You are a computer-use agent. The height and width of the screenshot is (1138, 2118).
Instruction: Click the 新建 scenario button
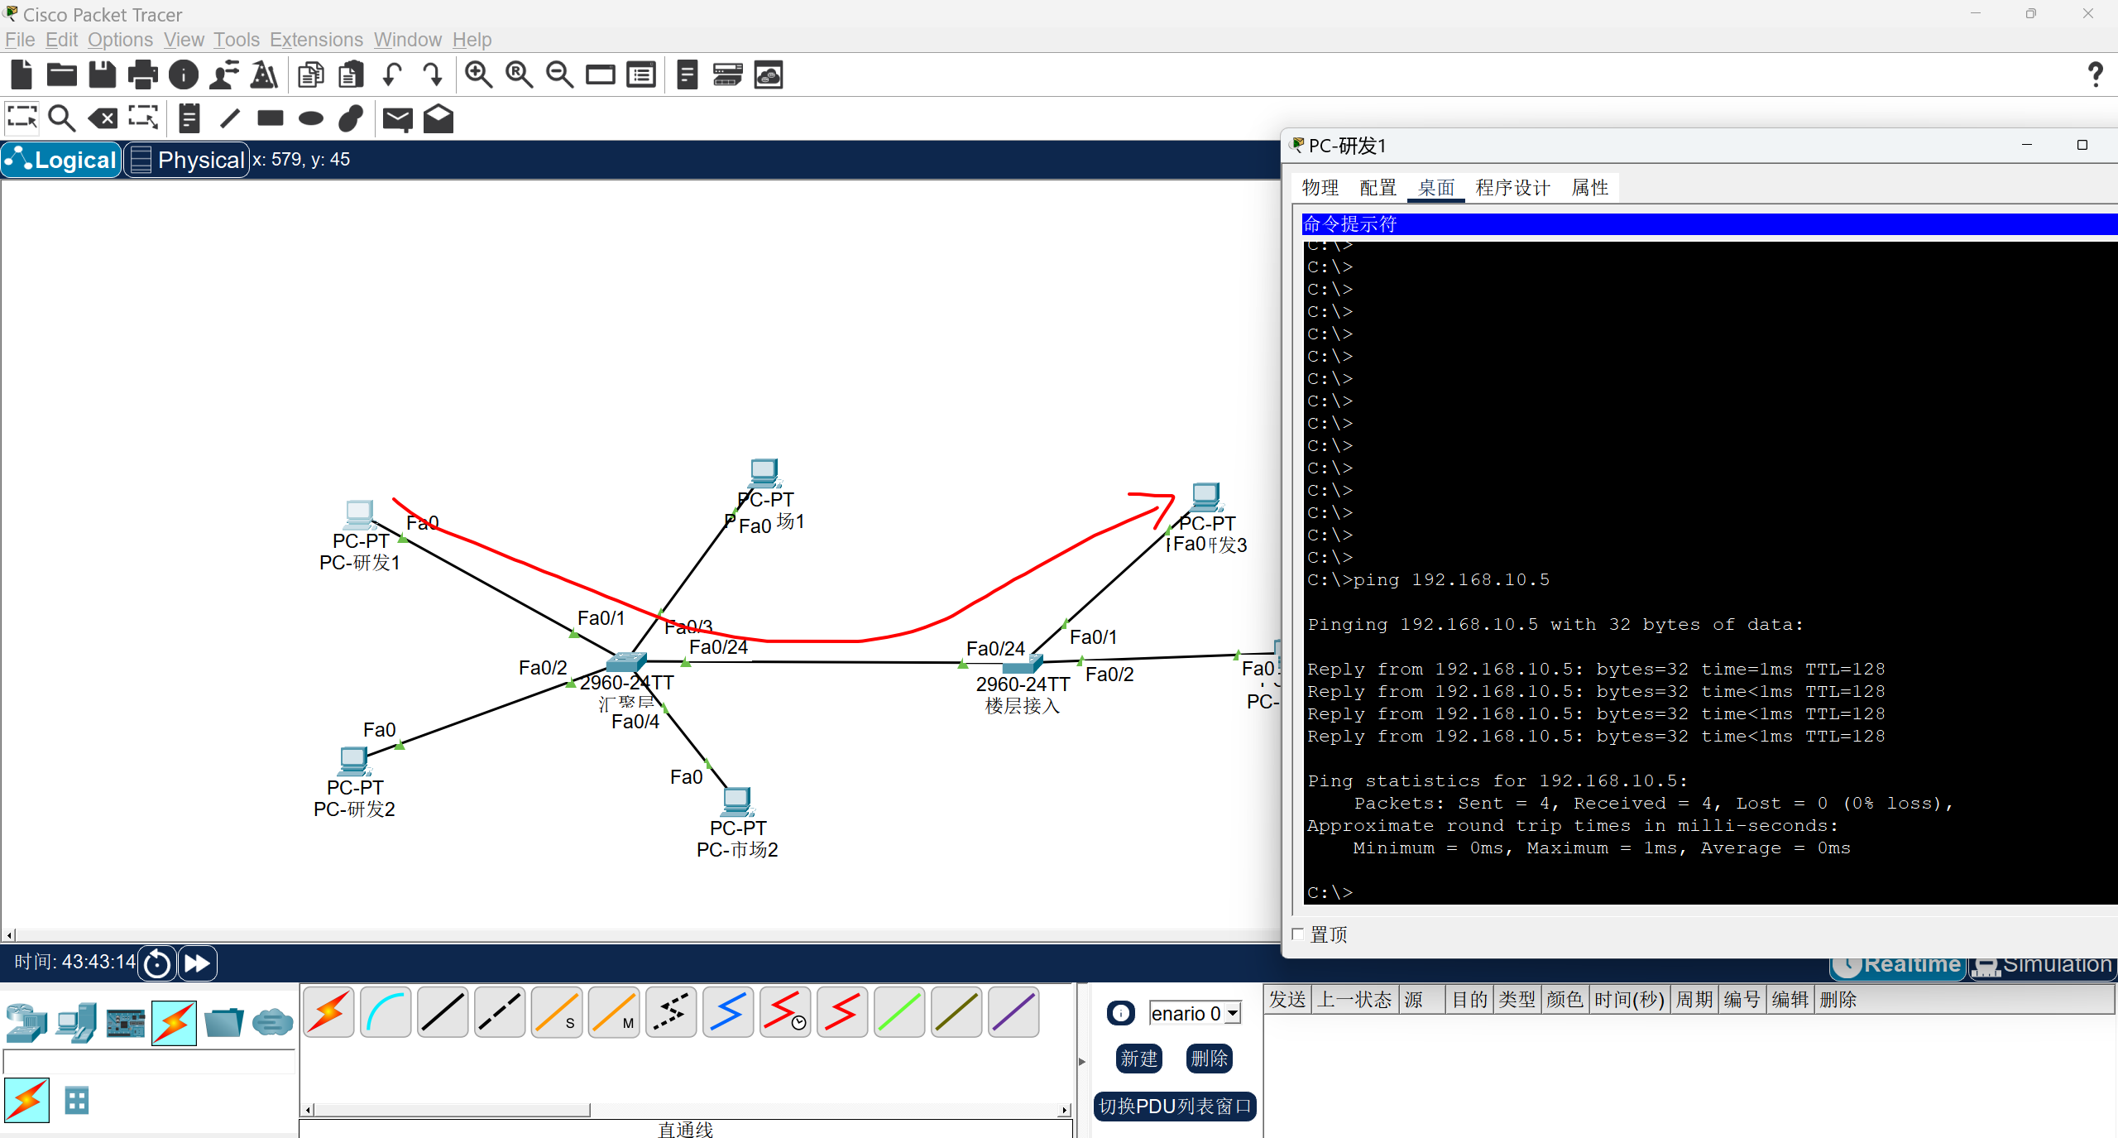tap(1139, 1059)
